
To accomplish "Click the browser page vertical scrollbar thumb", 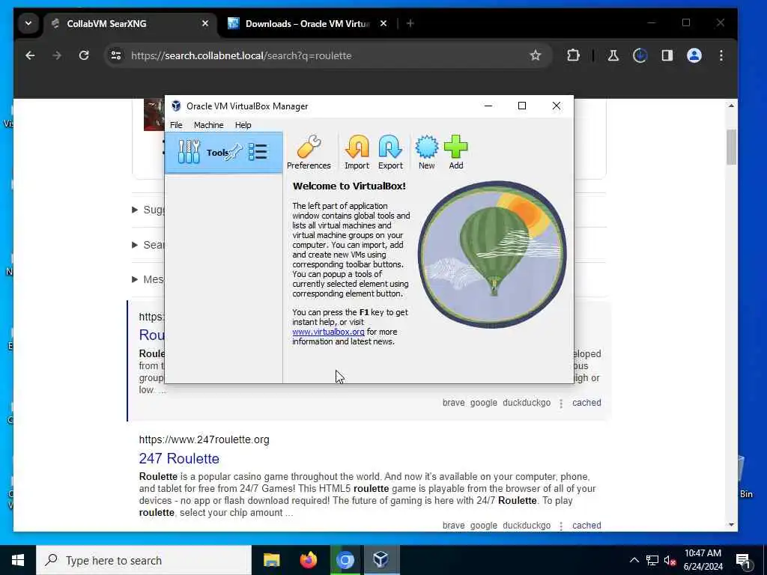I will pyautogui.click(x=731, y=147).
